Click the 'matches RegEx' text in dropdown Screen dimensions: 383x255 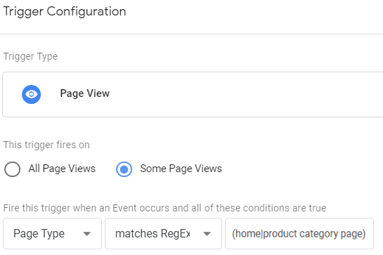[152, 233]
